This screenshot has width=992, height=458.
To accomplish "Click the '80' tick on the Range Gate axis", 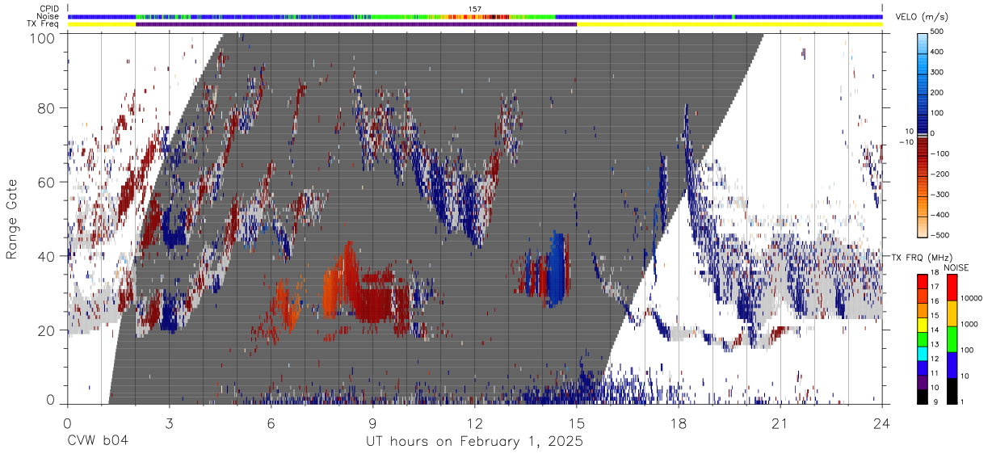I will click(x=46, y=109).
